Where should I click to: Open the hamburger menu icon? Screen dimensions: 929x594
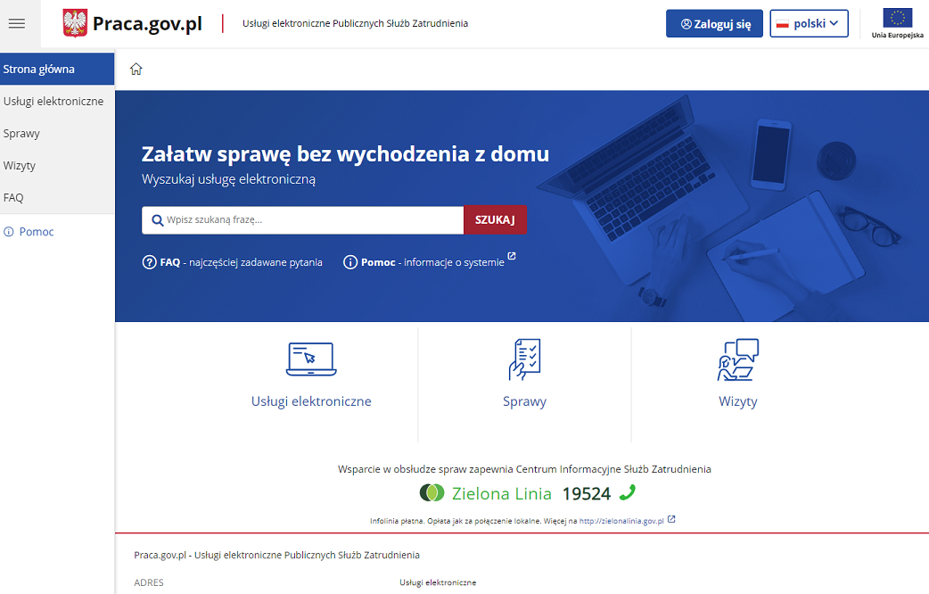pyautogui.click(x=17, y=24)
